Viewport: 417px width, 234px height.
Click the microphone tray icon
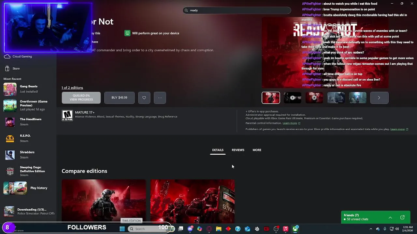coord(385,229)
